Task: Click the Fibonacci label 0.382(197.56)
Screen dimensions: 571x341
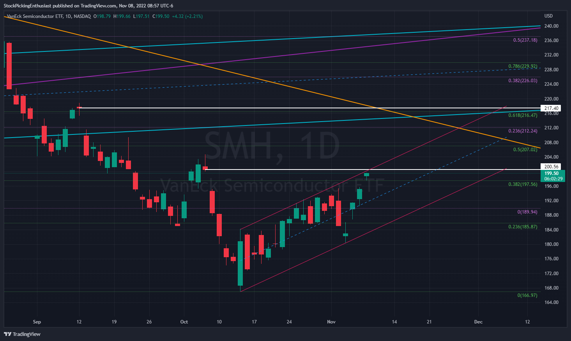Action: click(523, 184)
